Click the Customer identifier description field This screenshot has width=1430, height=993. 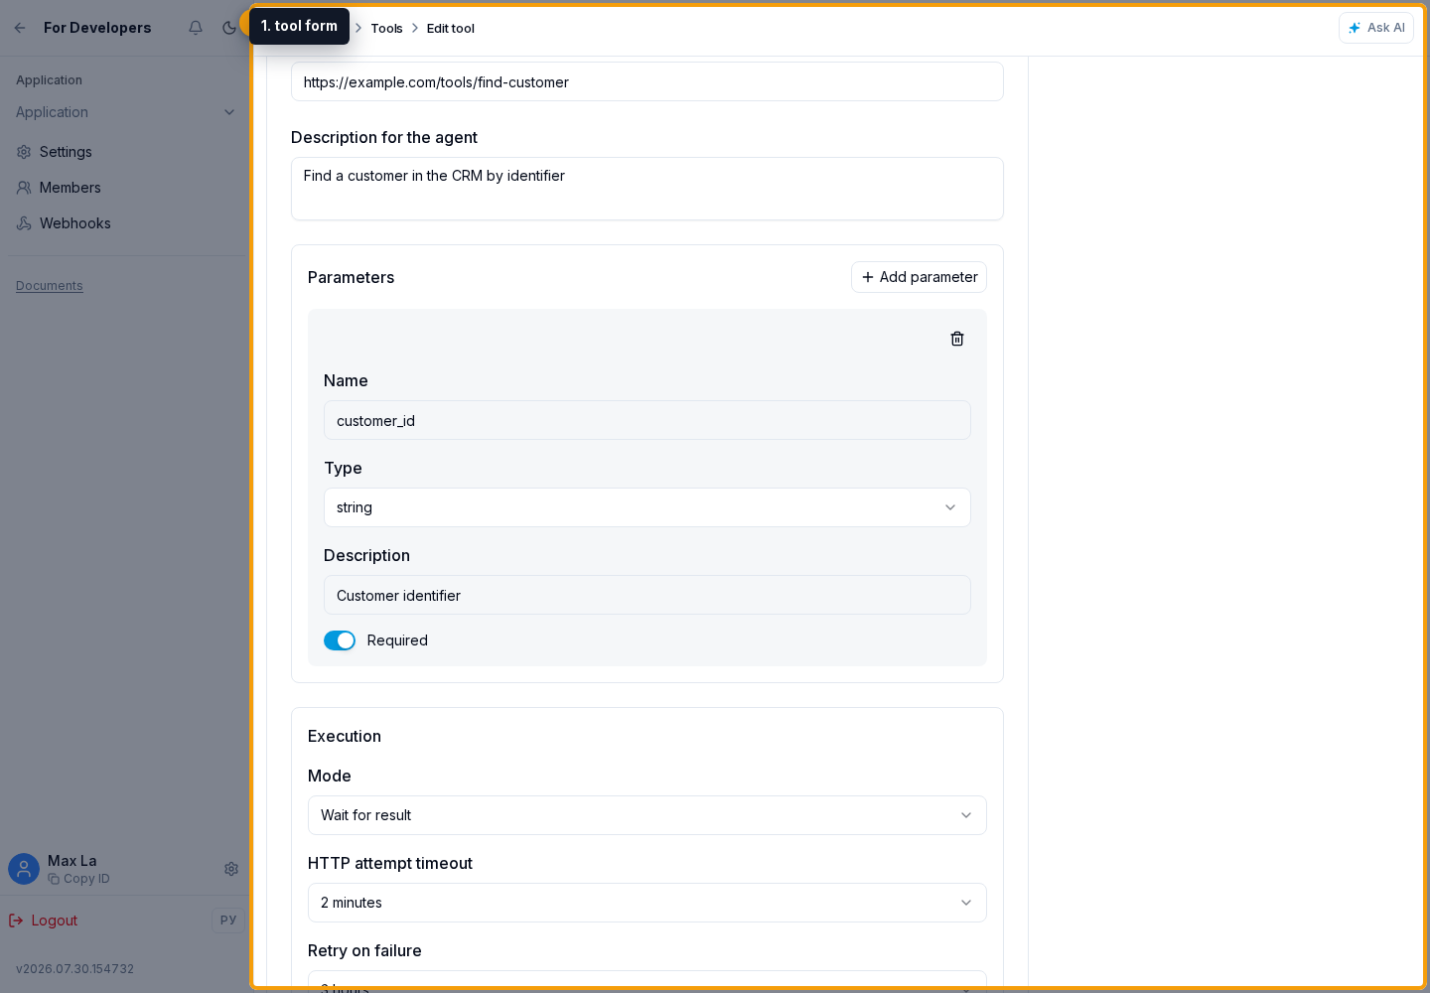(x=647, y=595)
